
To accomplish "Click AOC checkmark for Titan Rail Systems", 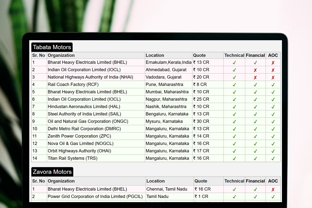I will click(x=273, y=158).
